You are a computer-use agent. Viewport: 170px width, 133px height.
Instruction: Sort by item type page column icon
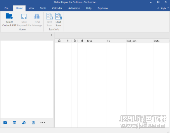point(75,41)
